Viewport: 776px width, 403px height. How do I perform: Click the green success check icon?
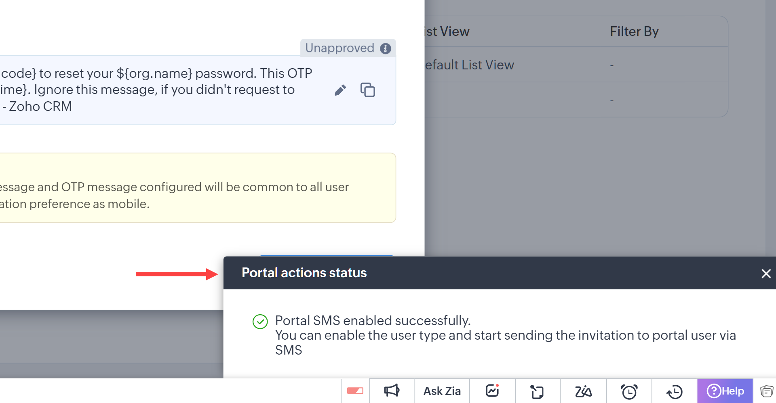(260, 322)
